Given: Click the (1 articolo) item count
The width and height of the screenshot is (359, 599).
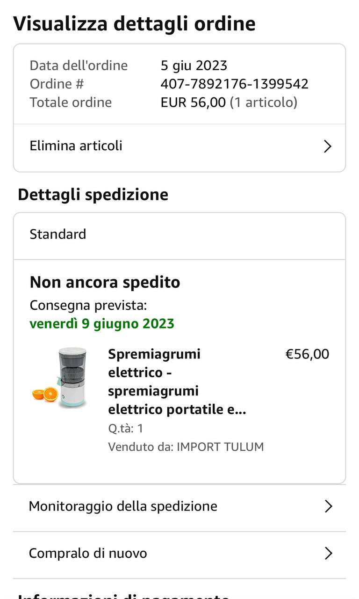Looking at the screenshot, I should pyautogui.click(x=264, y=102).
